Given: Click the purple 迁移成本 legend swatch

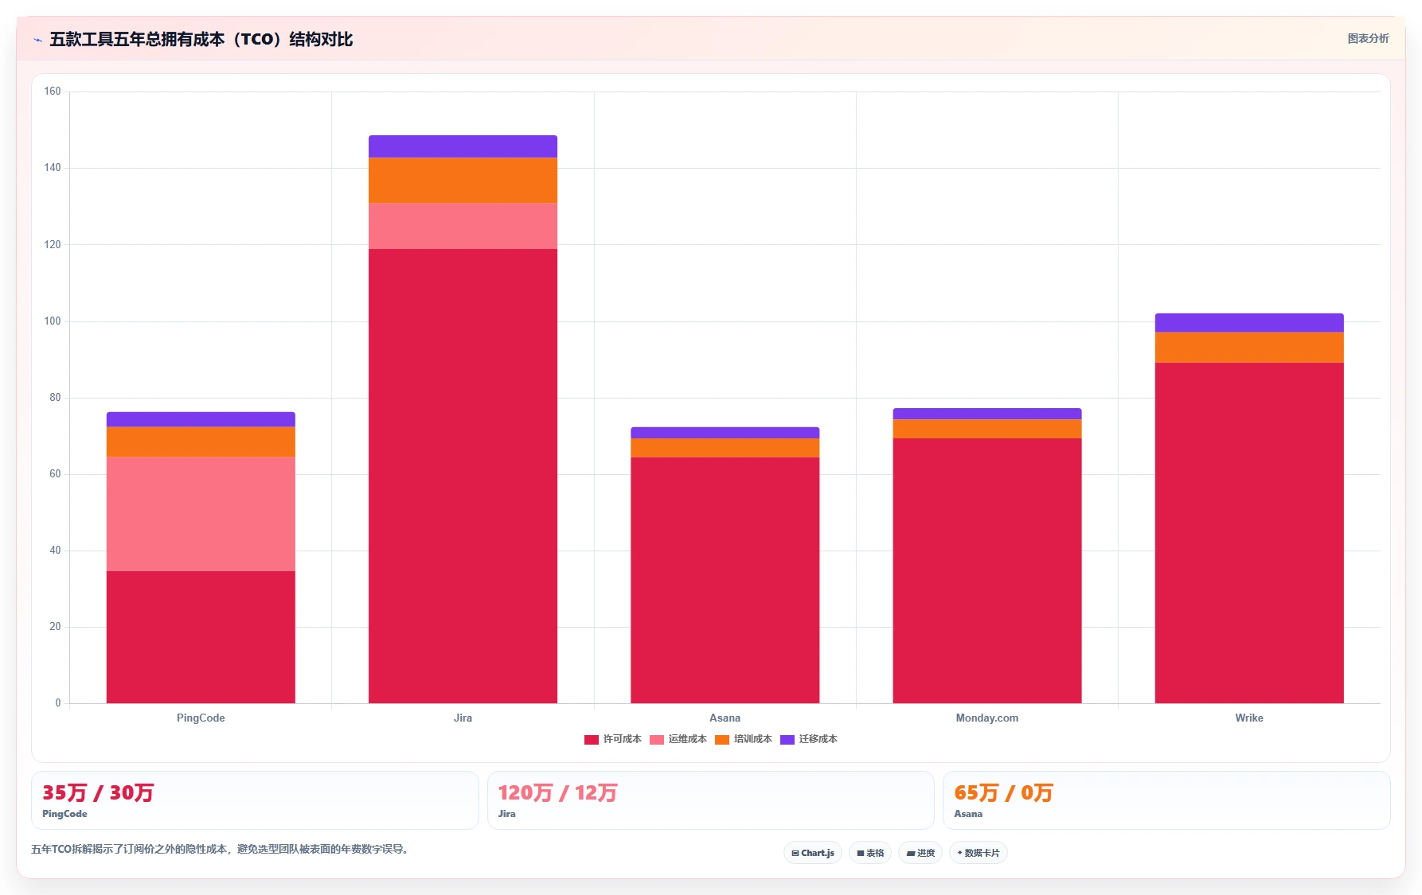Looking at the screenshot, I should coord(787,740).
